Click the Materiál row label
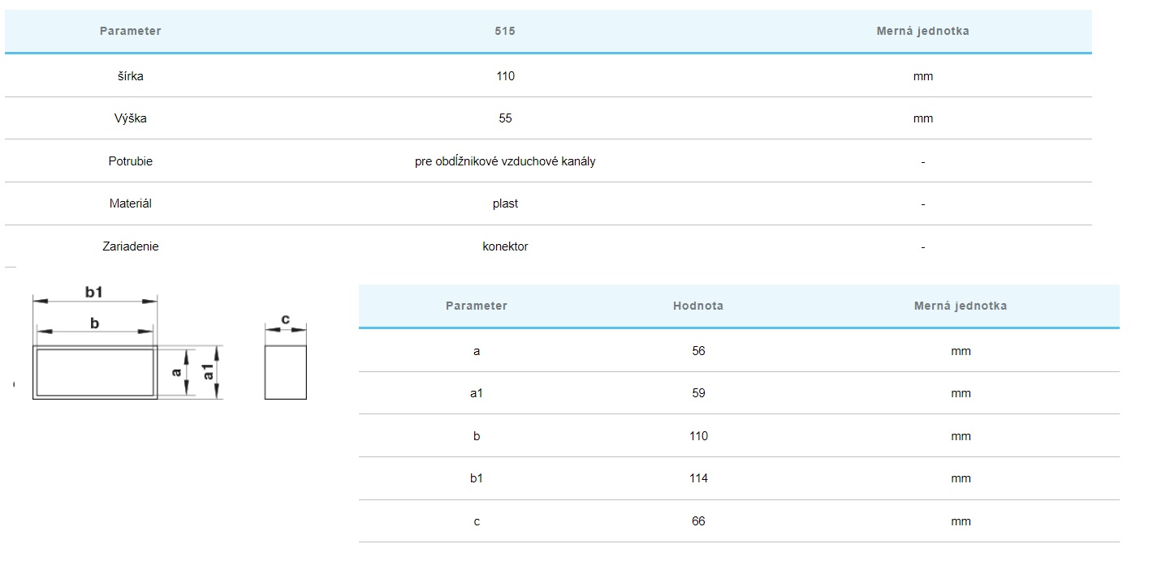1157x561 pixels. click(x=130, y=203)
